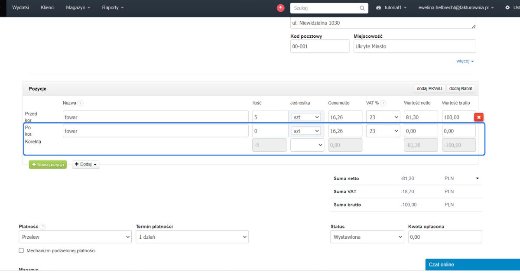Image resolution: width=520 pixels, height=273 pixels.
Task: Open the tutorial1 account dropdown
Action: pyautogui.click(x=392, y=8)
